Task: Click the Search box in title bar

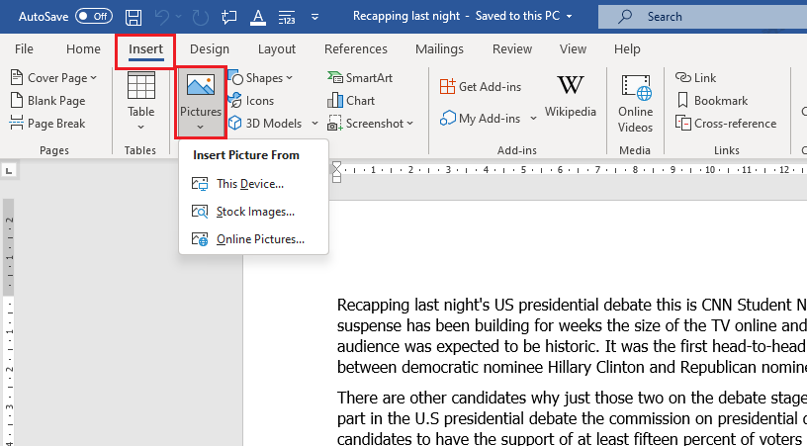Action: click(x=702, y=17)
